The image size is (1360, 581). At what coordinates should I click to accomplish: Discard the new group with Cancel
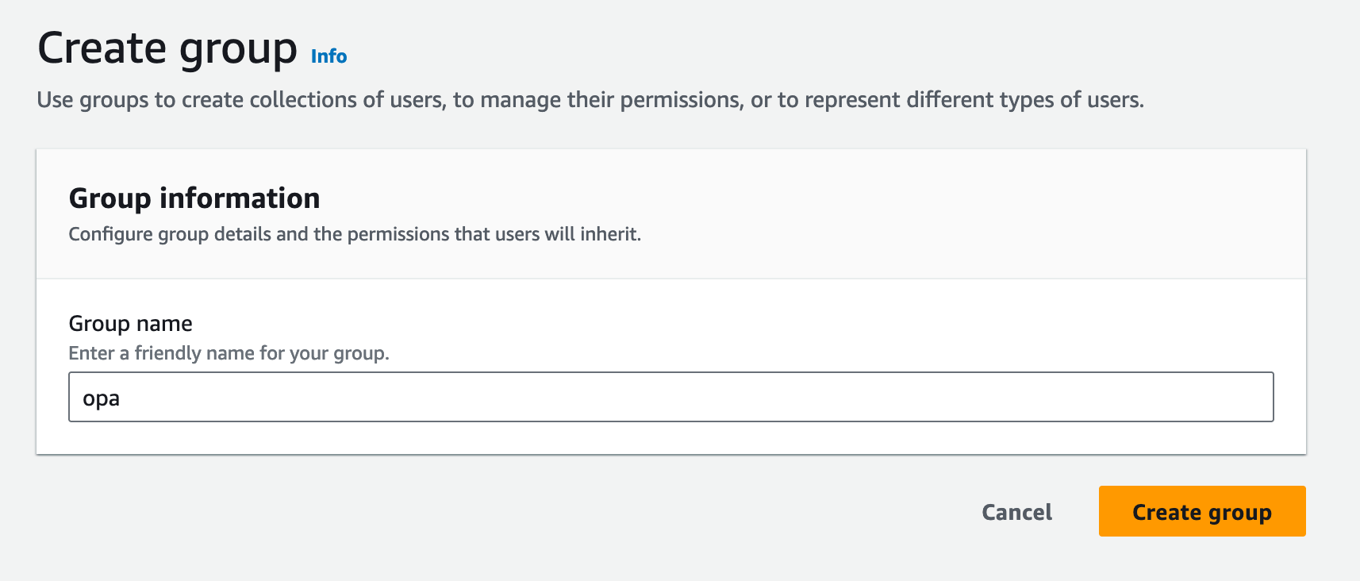(x=1016, y=512)
